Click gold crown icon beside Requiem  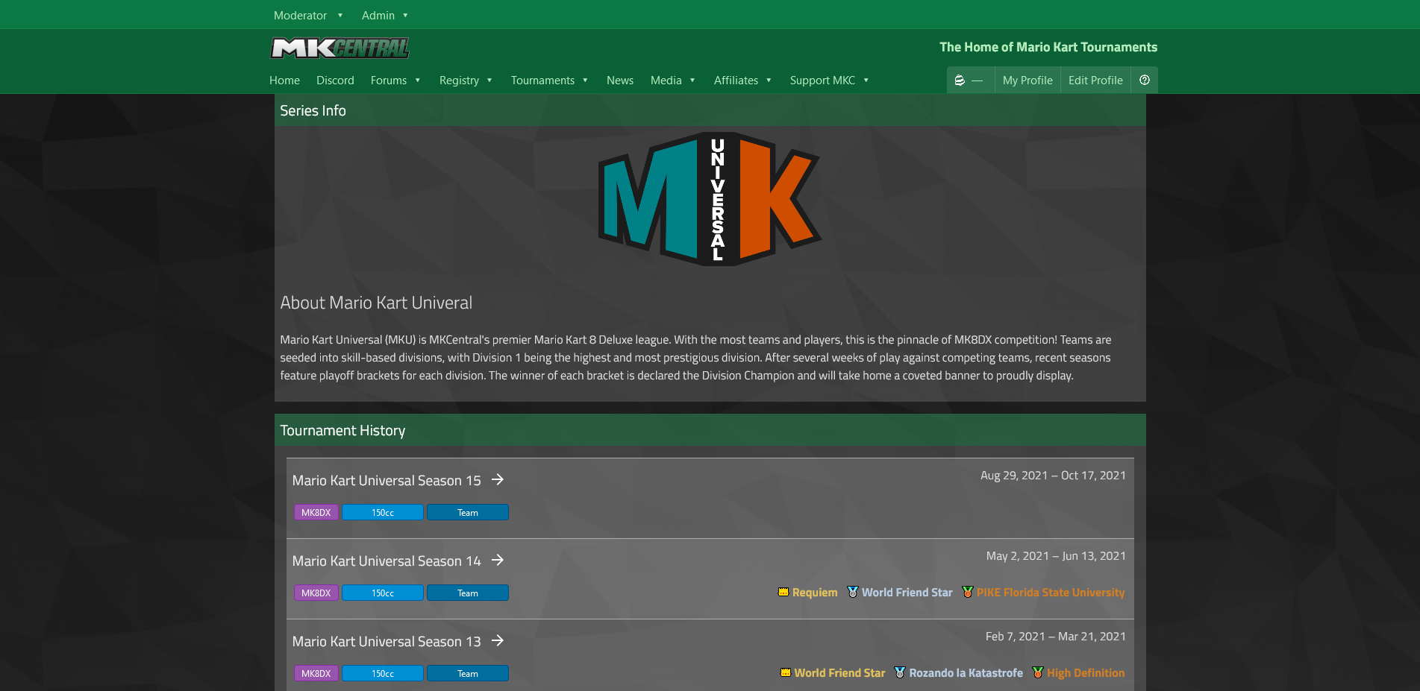(x=783, y=592)
